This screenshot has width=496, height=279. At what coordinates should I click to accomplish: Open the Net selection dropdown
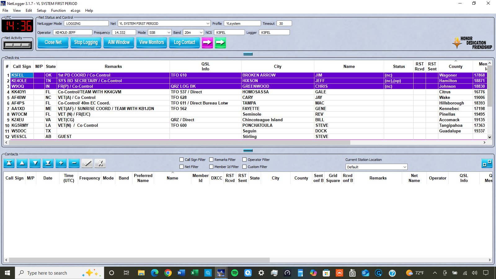pyautogui.click(x=208, y=24)
